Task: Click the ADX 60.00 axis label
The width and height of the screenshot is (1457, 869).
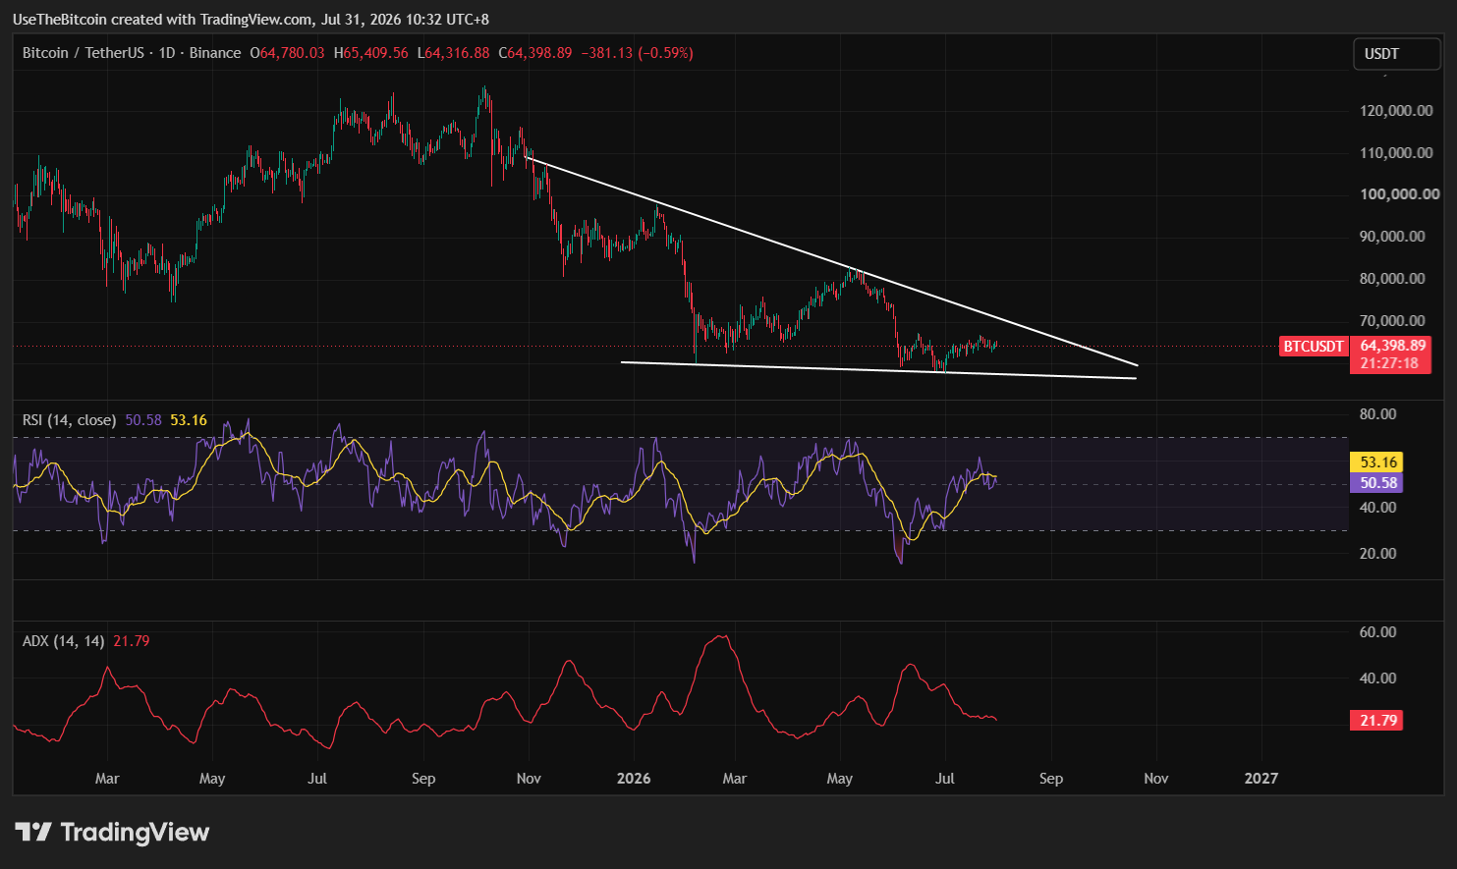Action: 1377,632
